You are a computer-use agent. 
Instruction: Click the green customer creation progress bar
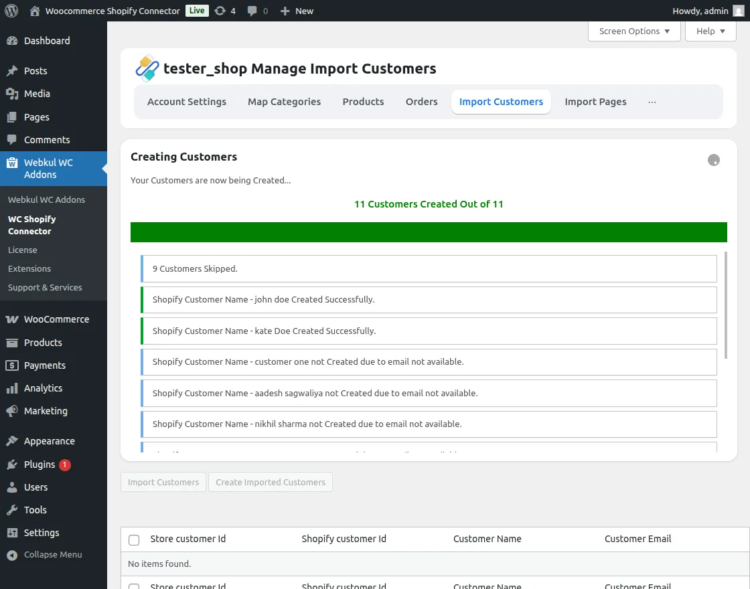[x=429, y=232]
